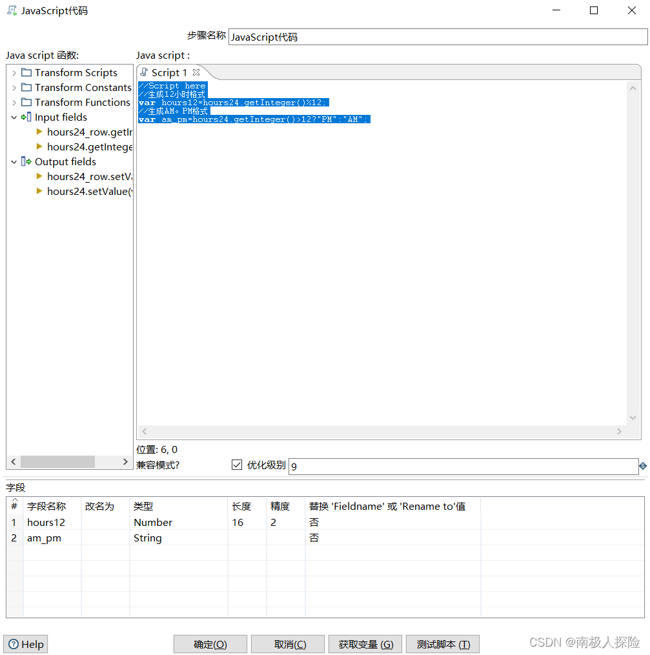Viewport: 650px width, 655px height.
Task: Maximize the JavaScript代码 window
Action: pyautogui.click(x=594, y=10)
